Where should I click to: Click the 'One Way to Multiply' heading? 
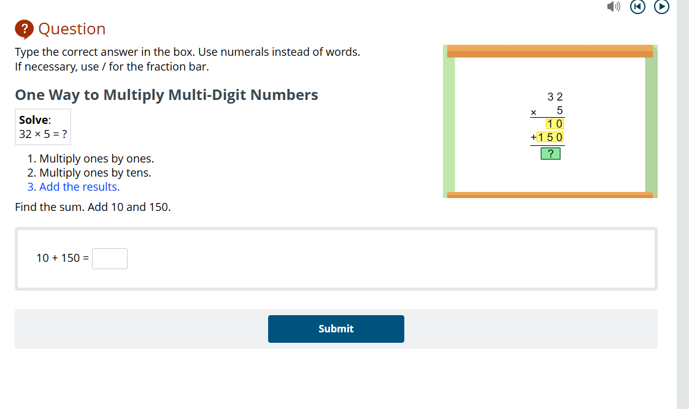click(166, 94)
